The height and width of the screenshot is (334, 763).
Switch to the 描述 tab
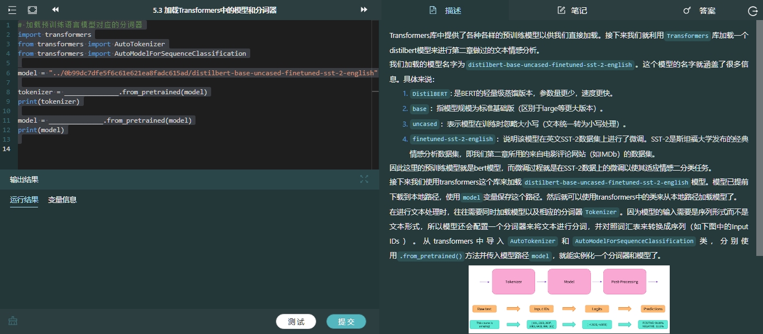tap(445, 11)
